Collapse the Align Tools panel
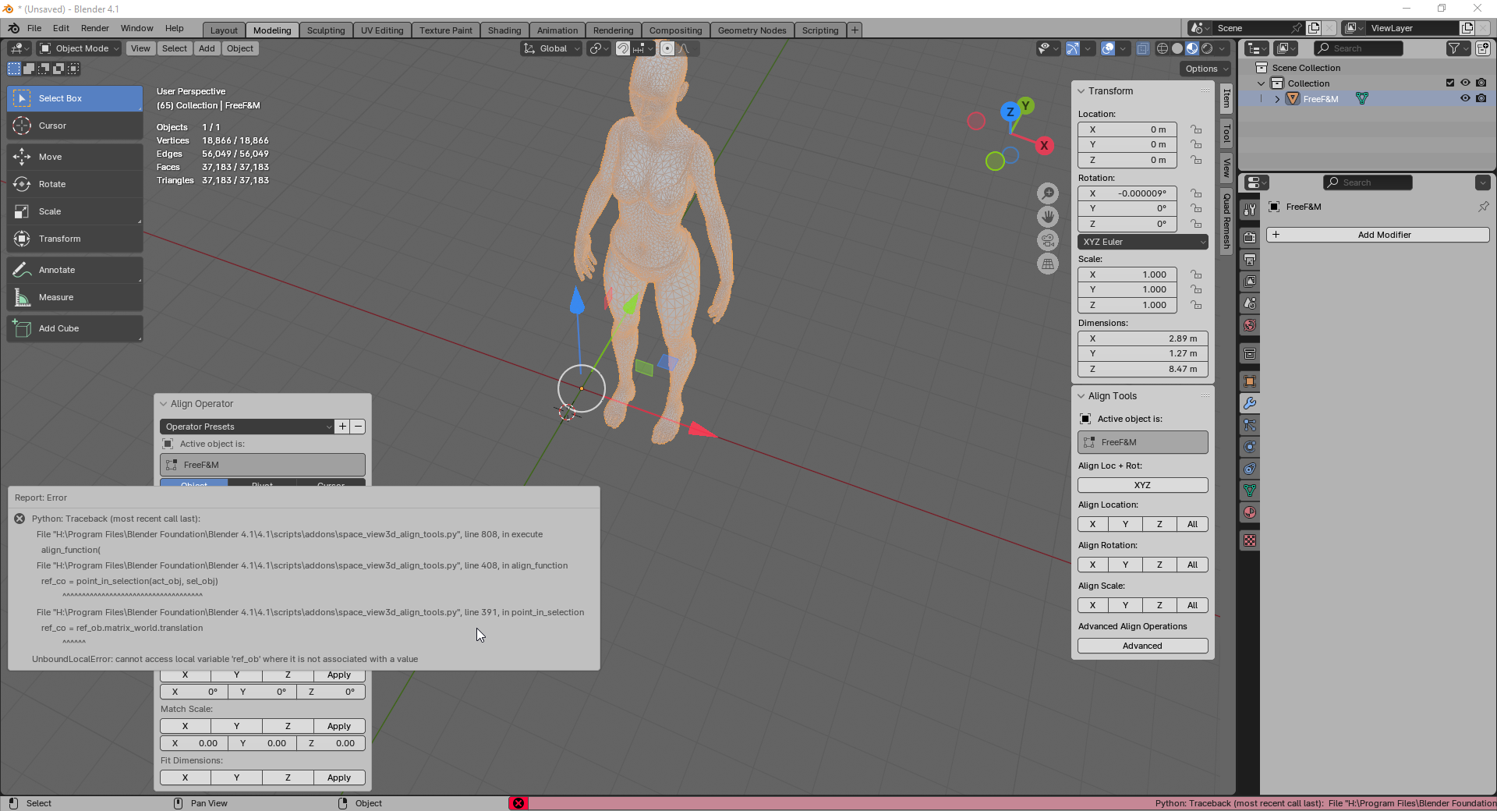The image size is (1497, 811). (x=1081, y=396)
